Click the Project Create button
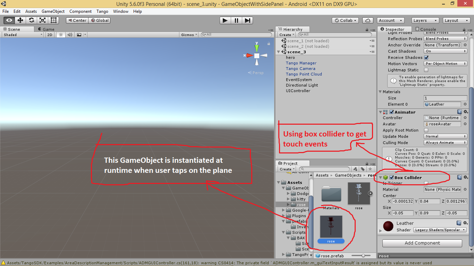Screen dimensions: 474x266 (x=286, y=169)
